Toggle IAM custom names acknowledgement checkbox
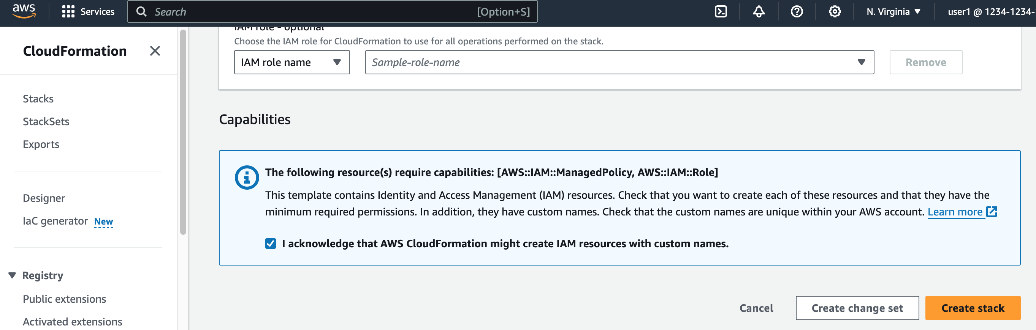Viewport: 1036px width, 330px height. (x=270, y=244)
